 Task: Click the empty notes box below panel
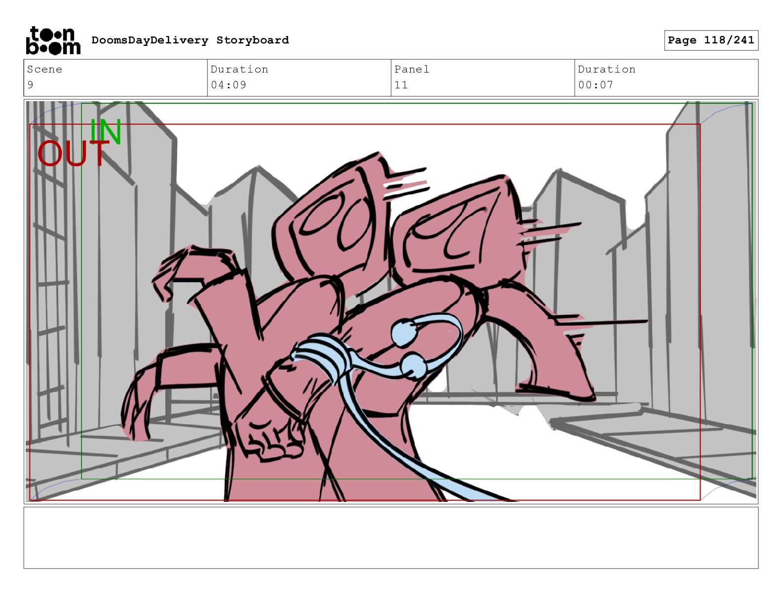(x=391, y=537)
